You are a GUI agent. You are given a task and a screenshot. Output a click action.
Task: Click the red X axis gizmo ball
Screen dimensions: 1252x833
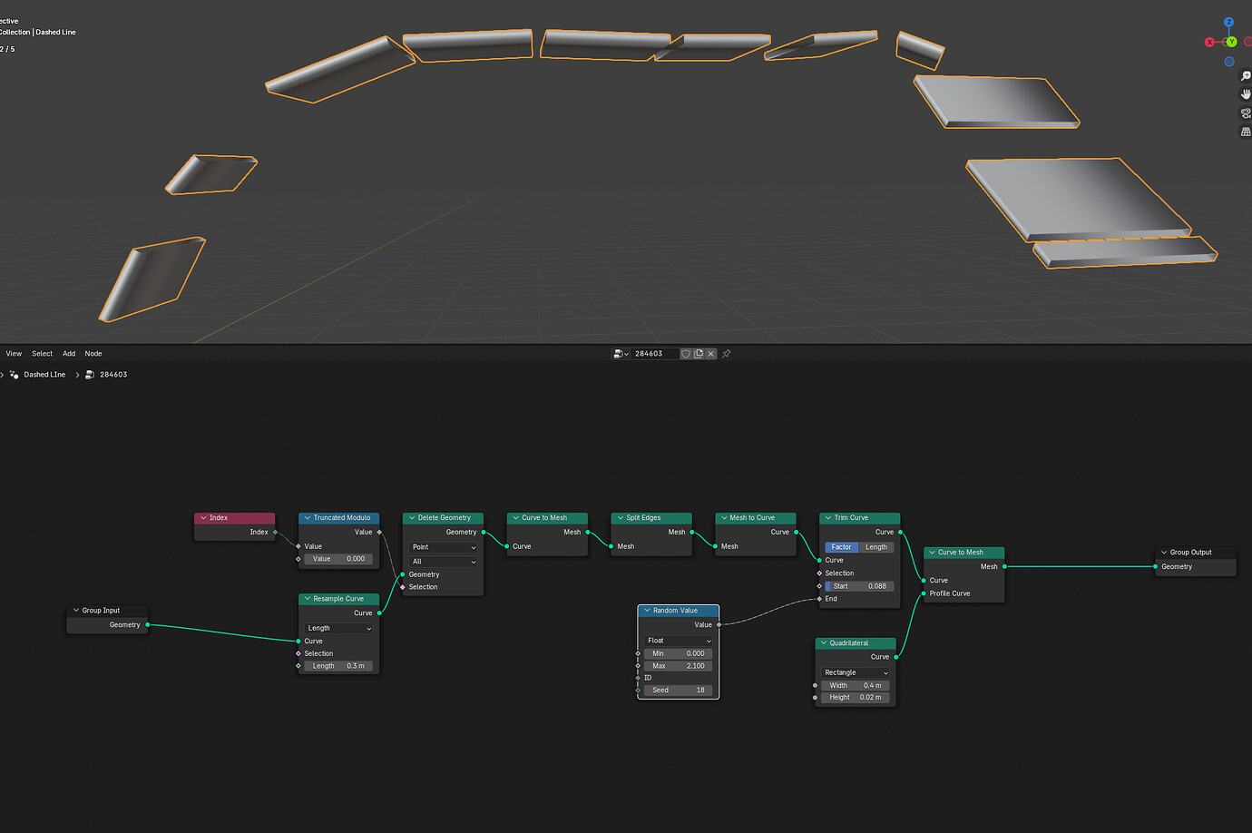tap(1209, 42)
